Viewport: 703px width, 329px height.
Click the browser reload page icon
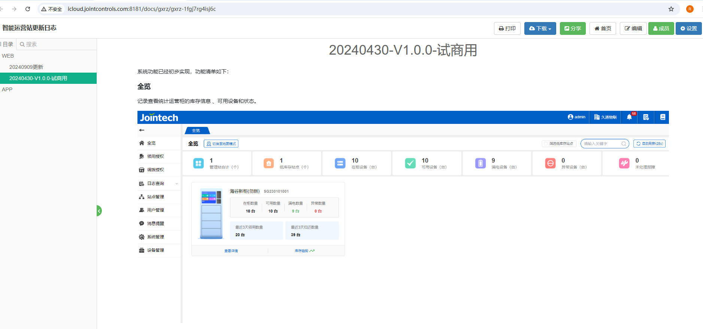tap(28, 9)
